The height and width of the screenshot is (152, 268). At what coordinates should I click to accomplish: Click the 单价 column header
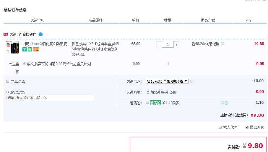136,20
